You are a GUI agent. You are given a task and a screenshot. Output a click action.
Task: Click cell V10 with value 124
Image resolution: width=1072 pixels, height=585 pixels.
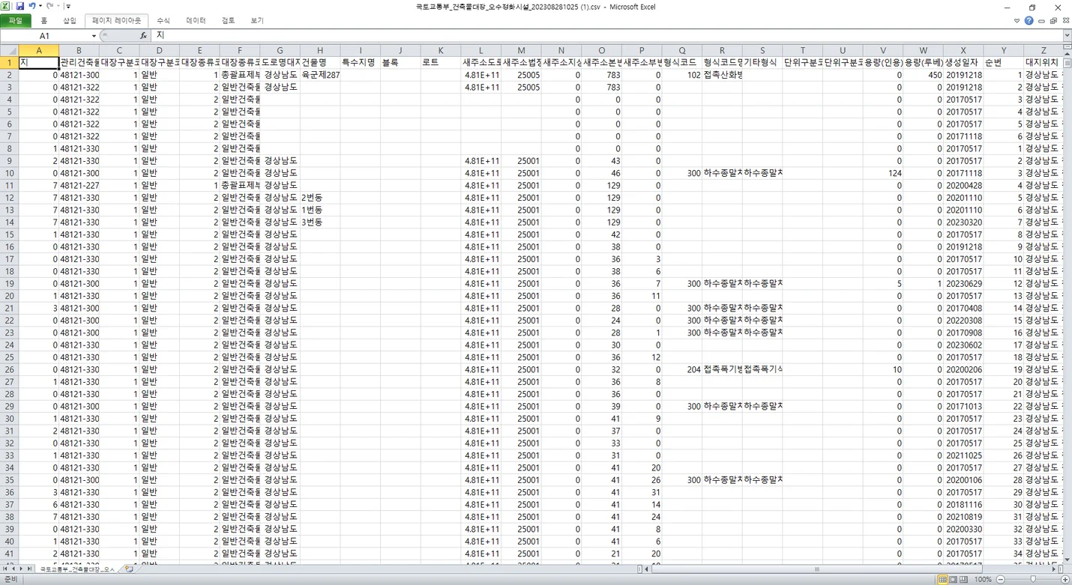(883, 173)
